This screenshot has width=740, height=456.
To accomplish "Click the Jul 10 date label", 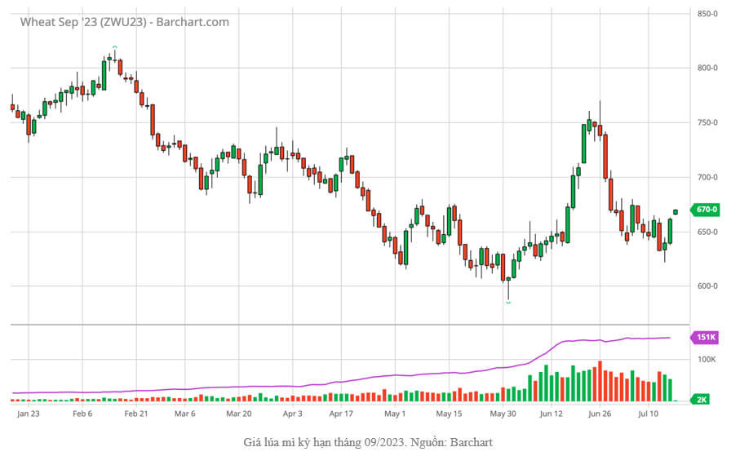I will click(649, 414).
